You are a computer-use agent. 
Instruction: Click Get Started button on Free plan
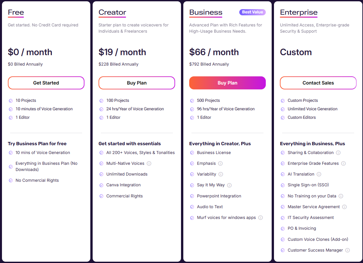click(x=46, y=83)
